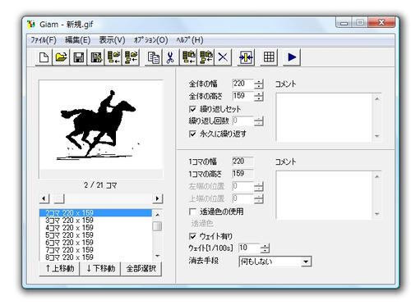Click the upper comment box scroll-down arrow
The width and height of the screenshot is (411, 305).
point(377,136)
